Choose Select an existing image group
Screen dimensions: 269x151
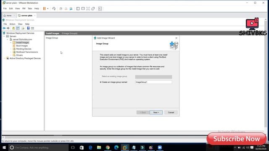pyautogui.click(x=113, y=76)
